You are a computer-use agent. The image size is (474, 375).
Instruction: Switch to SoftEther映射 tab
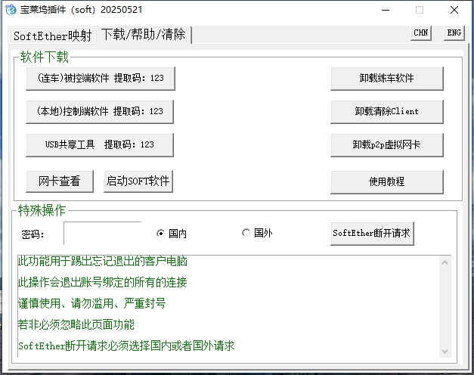point(52,36)
